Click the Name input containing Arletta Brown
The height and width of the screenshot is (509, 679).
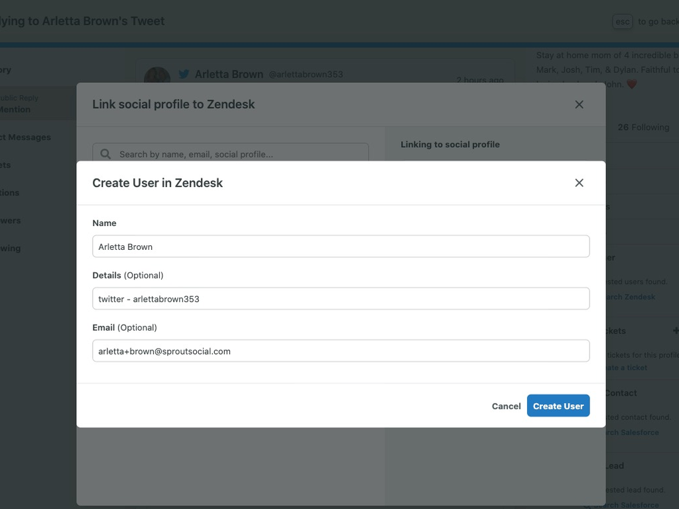[x=340, y=246]
